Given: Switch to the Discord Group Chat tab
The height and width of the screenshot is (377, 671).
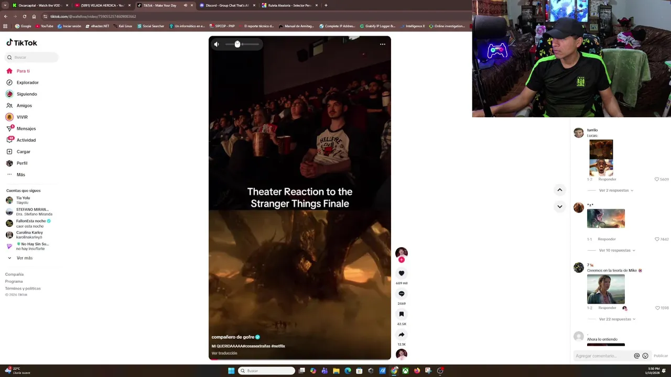Looking at the screenshot, I should coord(226,5).
